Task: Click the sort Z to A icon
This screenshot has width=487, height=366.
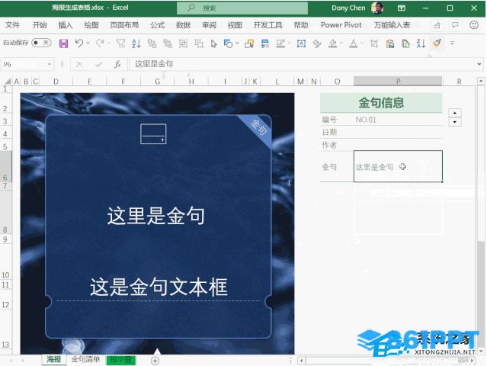Action: [x=421, y=43]
